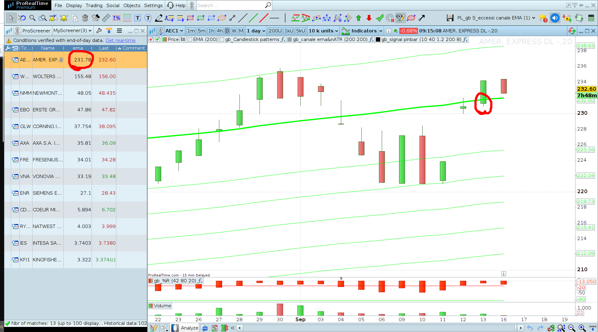Open the PL_gb S_eccessi canale EMA dropdown

point(496,18)
